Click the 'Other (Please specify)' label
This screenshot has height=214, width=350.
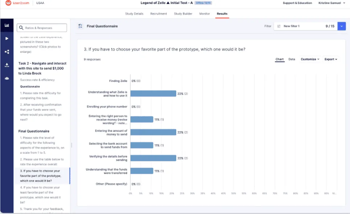pyautogui.click(x=111, y=184)
